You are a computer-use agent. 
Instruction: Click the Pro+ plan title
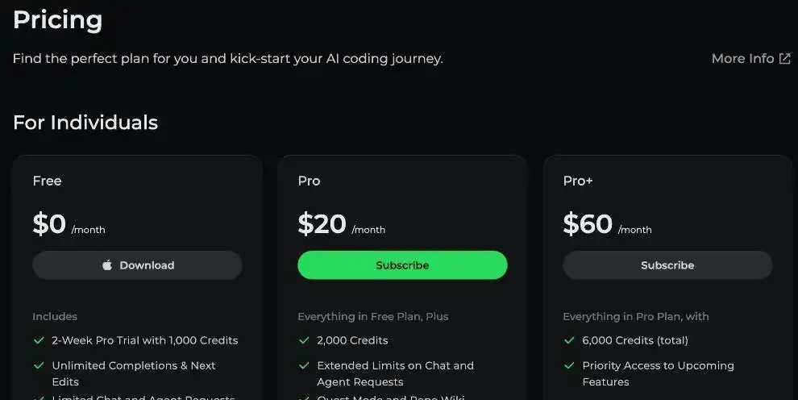tap(578, 181)
